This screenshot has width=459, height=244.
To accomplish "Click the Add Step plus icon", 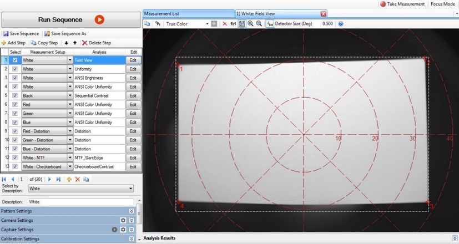I will click(x=4, y=43).
